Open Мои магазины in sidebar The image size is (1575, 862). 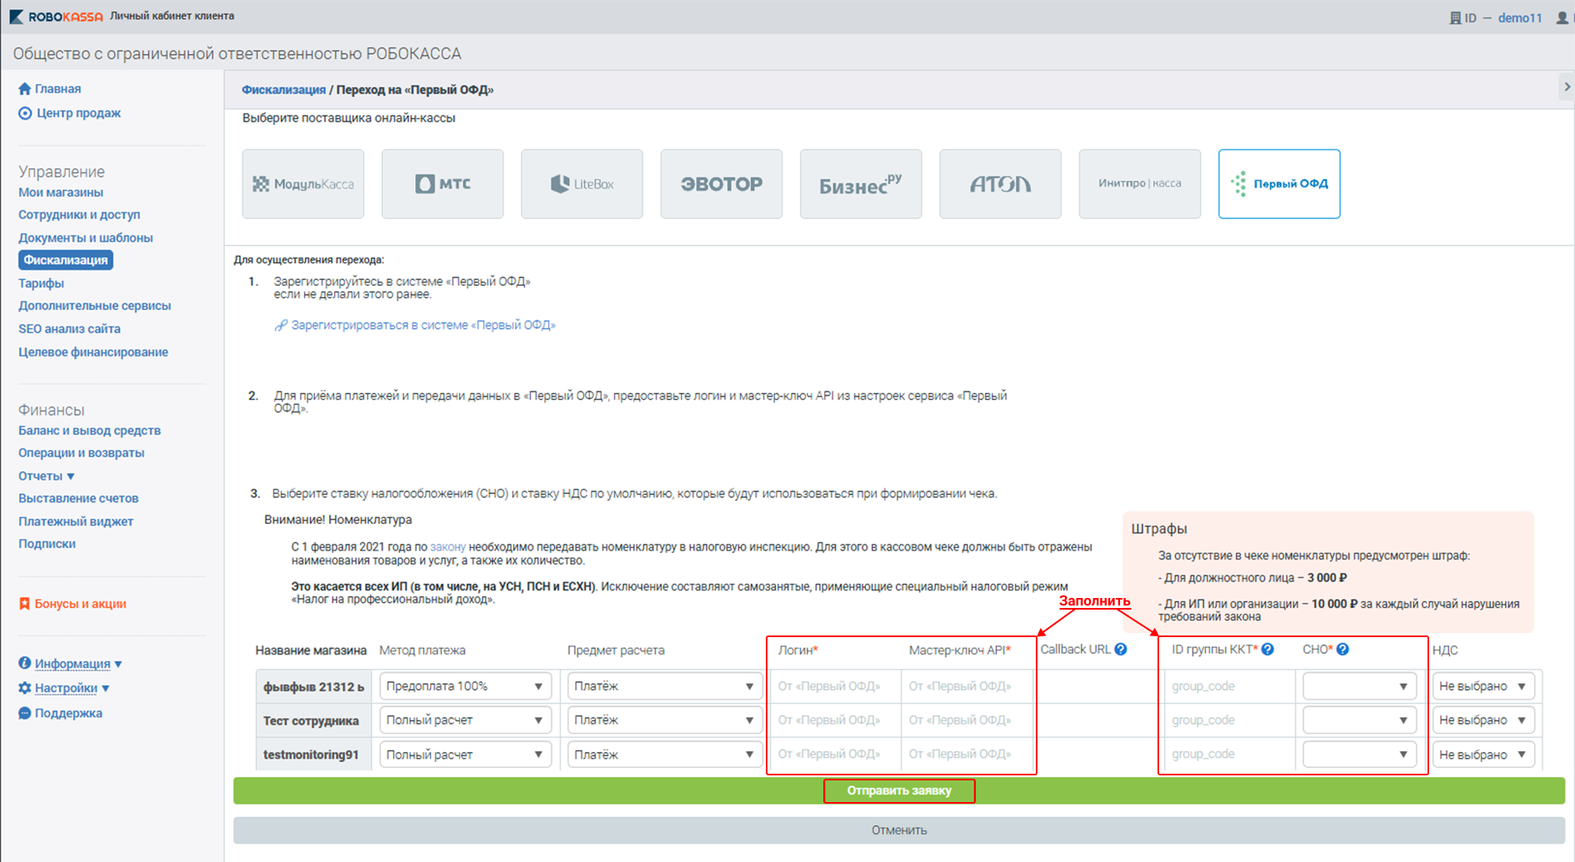(x=61, y=192)
